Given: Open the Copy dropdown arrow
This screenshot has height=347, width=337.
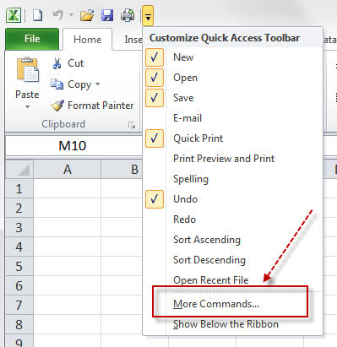Looking at the screenshot, I should click(97, 84).
